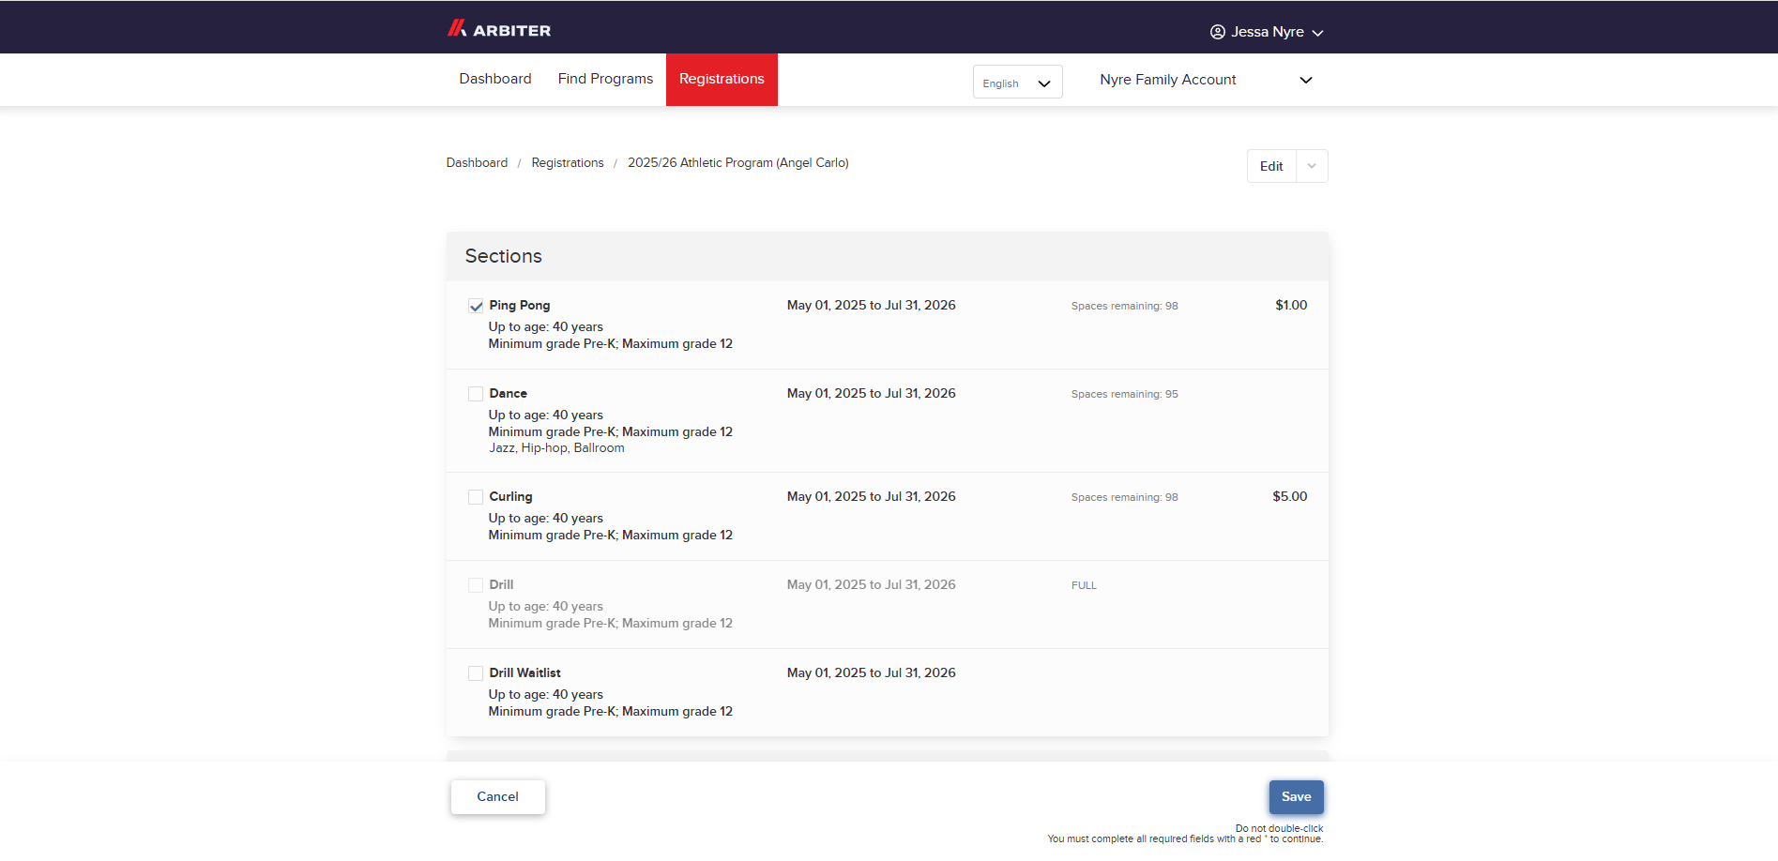Go to the Dashboard tab

(x=494, y=79)
